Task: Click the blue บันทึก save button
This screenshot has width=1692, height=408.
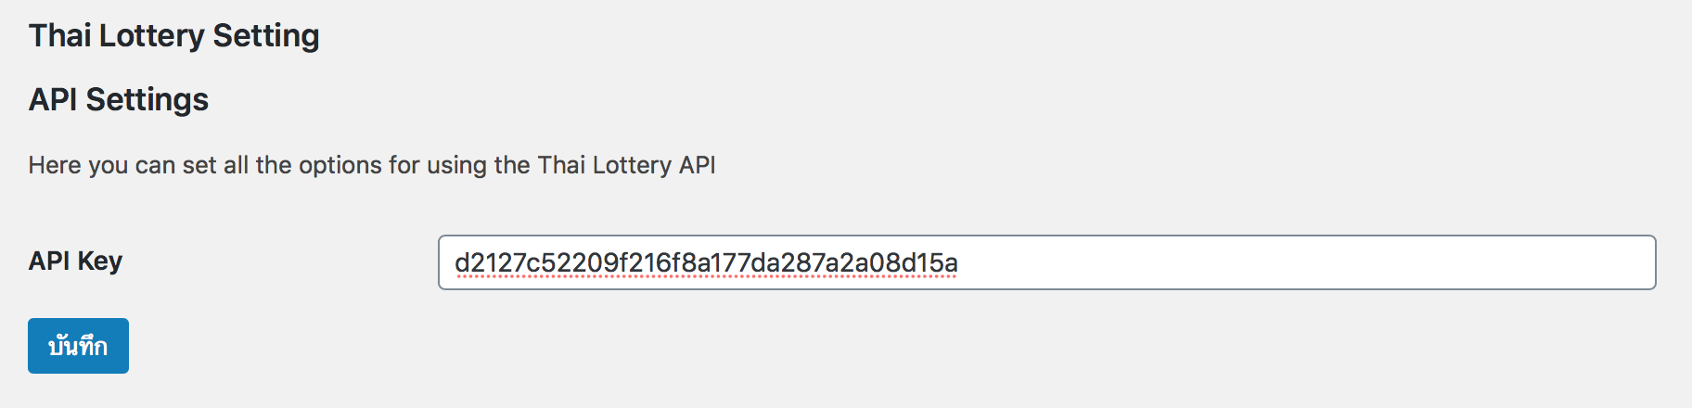Action: click(78, 346)
